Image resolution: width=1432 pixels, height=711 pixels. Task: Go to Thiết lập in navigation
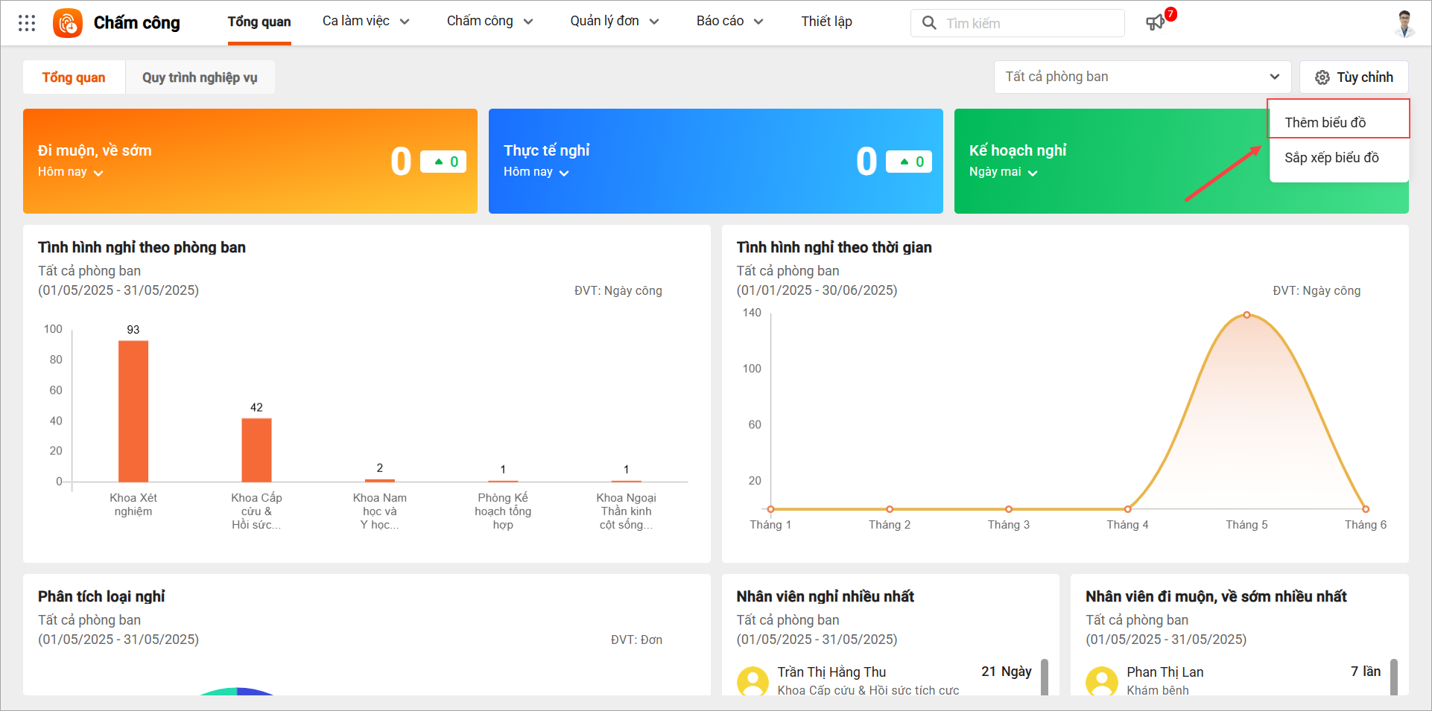pos(826,22)
